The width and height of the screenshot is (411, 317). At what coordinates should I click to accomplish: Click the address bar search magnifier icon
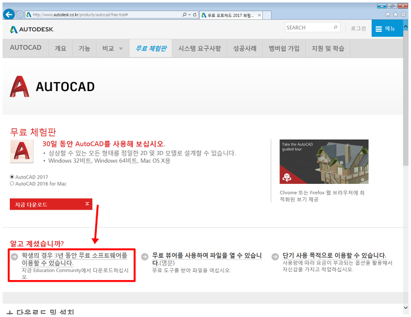point(184,15)
